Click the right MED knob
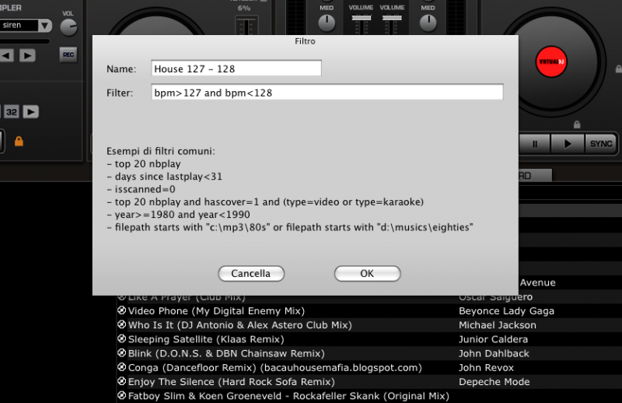This screenshot has width=622, height=403. pos(428,23)
